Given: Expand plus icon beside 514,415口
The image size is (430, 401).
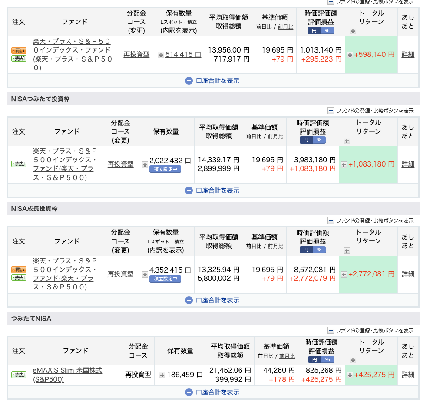Looking at the screenshot, I should point(161,55).
